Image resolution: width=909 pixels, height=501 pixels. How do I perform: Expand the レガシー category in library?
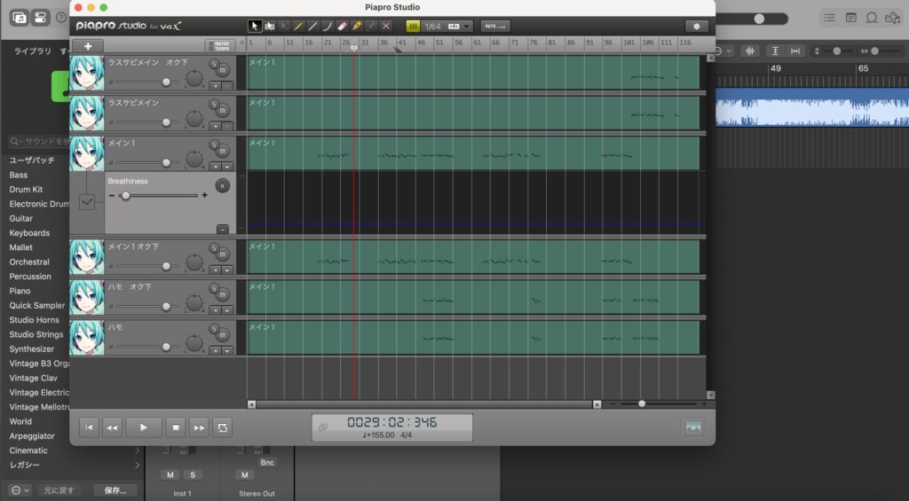(x=138, y=465)
